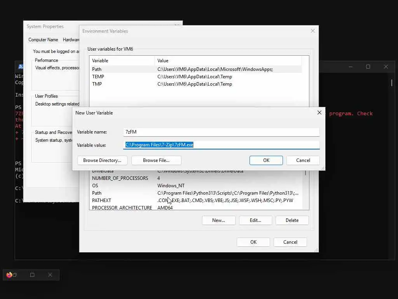Click OK in Environment Variables window
398x299 pixels.
point(253,242)
